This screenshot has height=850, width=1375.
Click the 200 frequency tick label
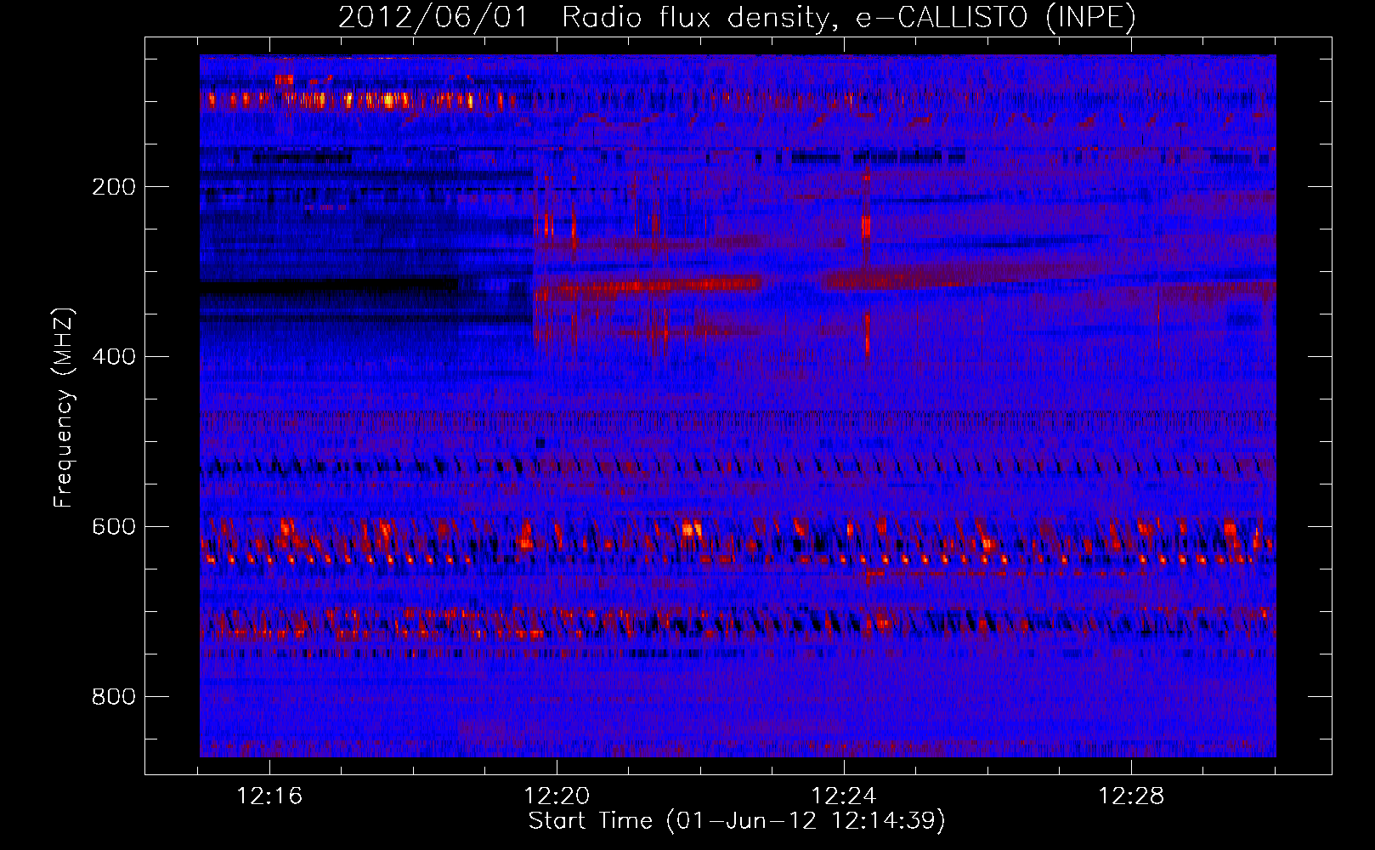pos(114,187)
